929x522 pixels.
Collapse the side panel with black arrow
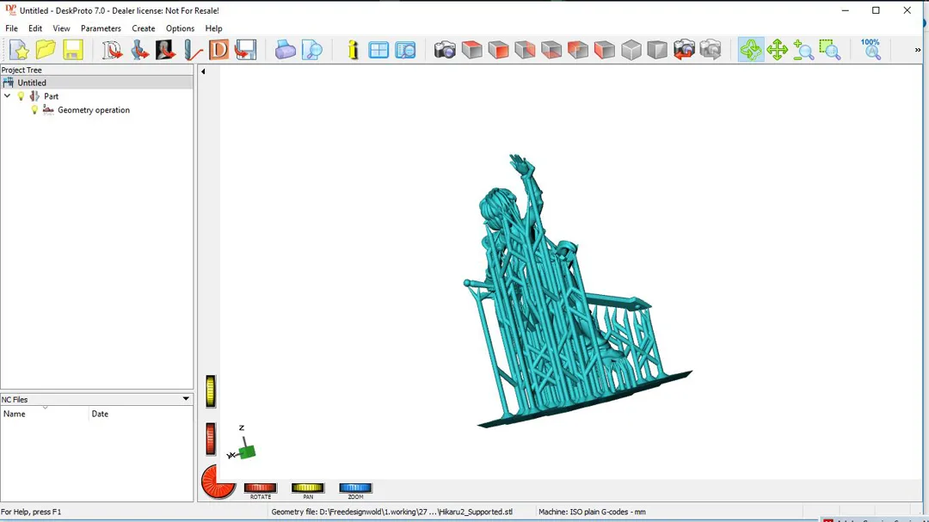pos(203,71)
